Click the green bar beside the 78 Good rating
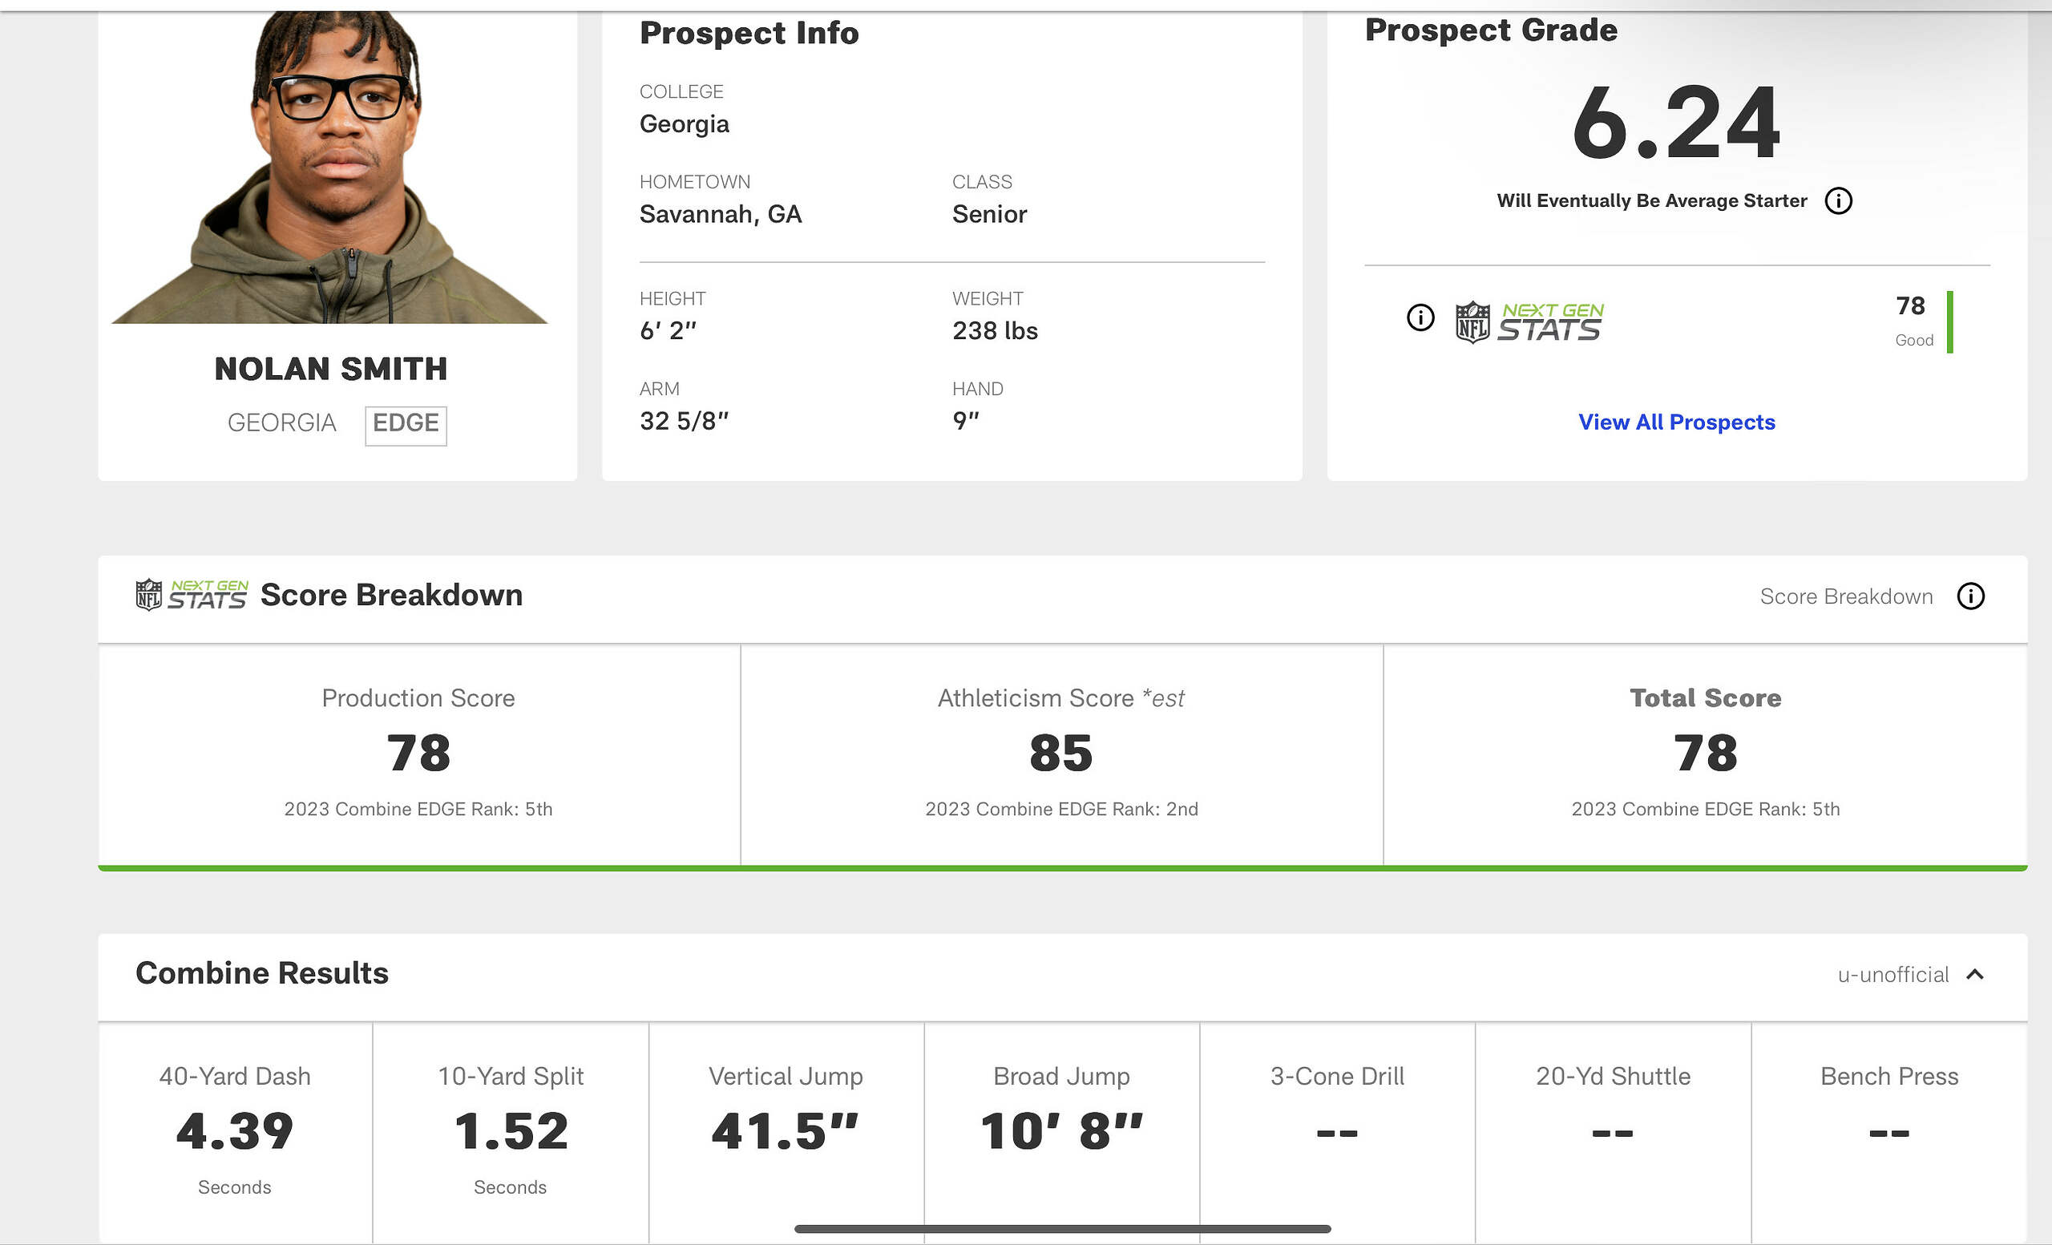The width and height of the screenshot is (2052, 1245). point(1949,322)
